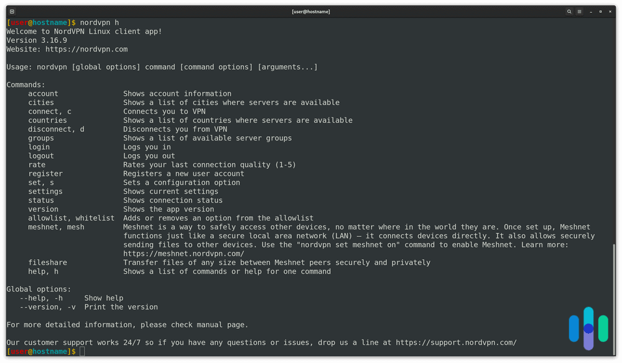Activate the search icon in the title bar
This screenshot has width=622, height=363.
click(x=569, y=11)
